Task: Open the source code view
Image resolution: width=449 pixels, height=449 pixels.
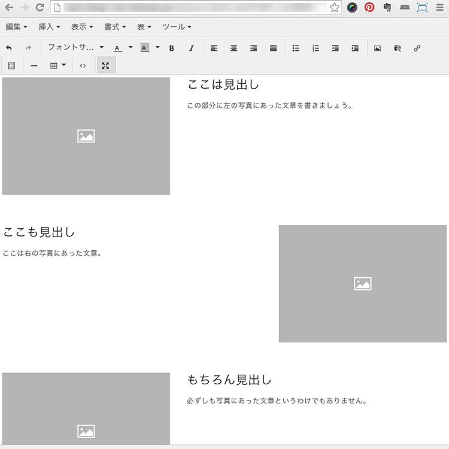Action: (83, 65)
